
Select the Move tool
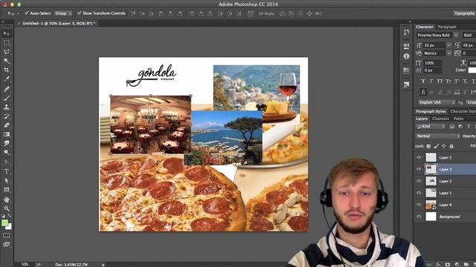click(7, 33)
